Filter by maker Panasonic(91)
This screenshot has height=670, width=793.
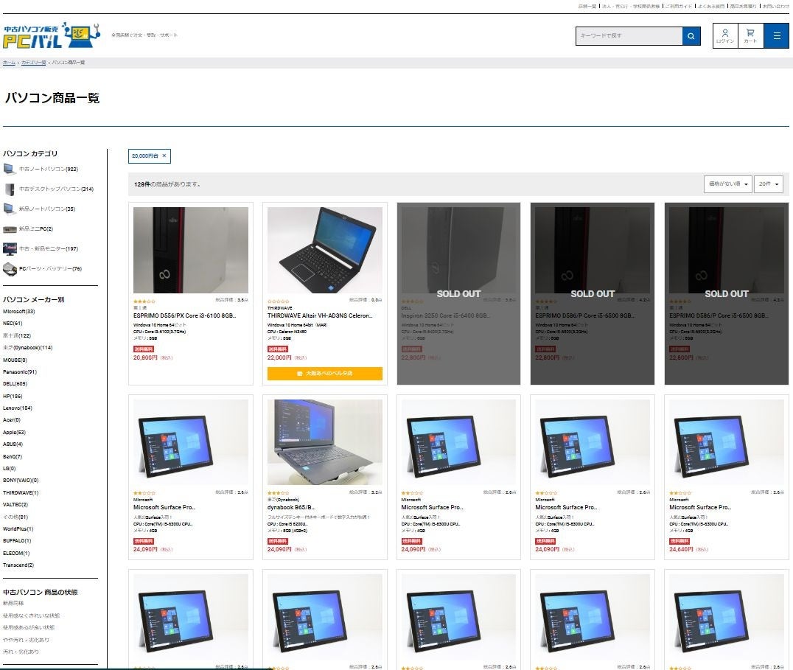tap(20, 372)
